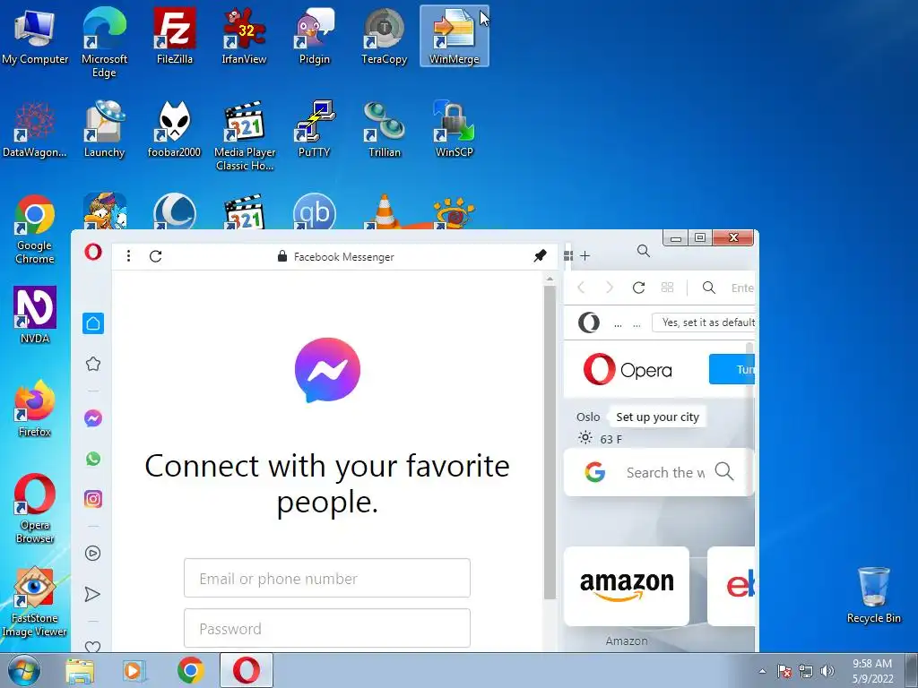Click the Messenger panel vertical scrollbar
The width and height of the screenshot is (918, 688).
coord(550,442)
